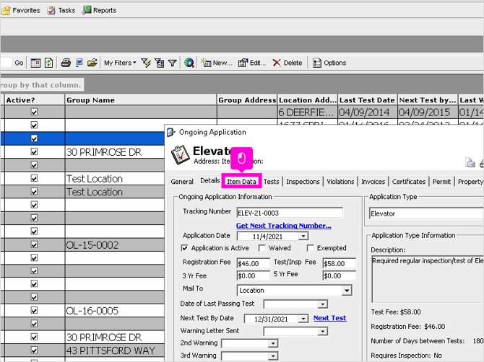Click the Test/Insp Fee field
This screenshot has height=362, width=484.
[340, 263]
